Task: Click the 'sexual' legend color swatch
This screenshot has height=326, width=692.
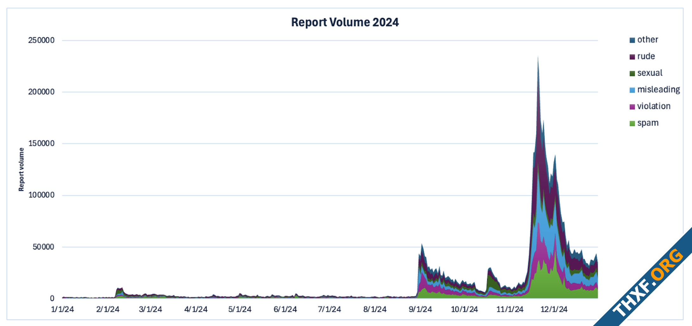Action: click(x=632, y=73)
